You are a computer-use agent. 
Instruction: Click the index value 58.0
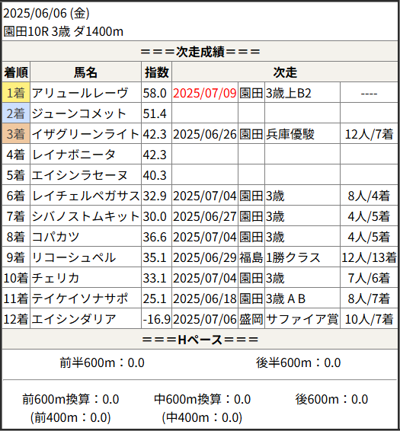[155, 93]
